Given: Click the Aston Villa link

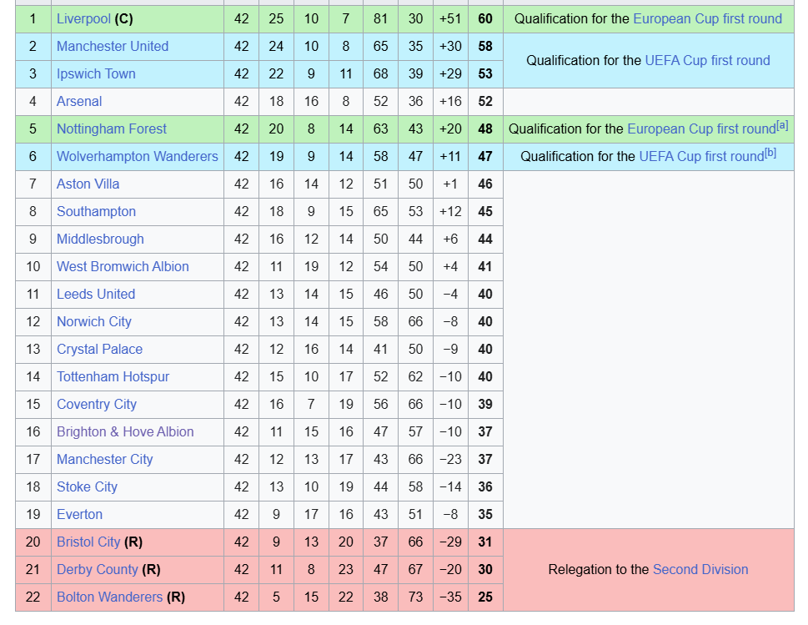Looking at the screenshot, I should click(88, 184).
